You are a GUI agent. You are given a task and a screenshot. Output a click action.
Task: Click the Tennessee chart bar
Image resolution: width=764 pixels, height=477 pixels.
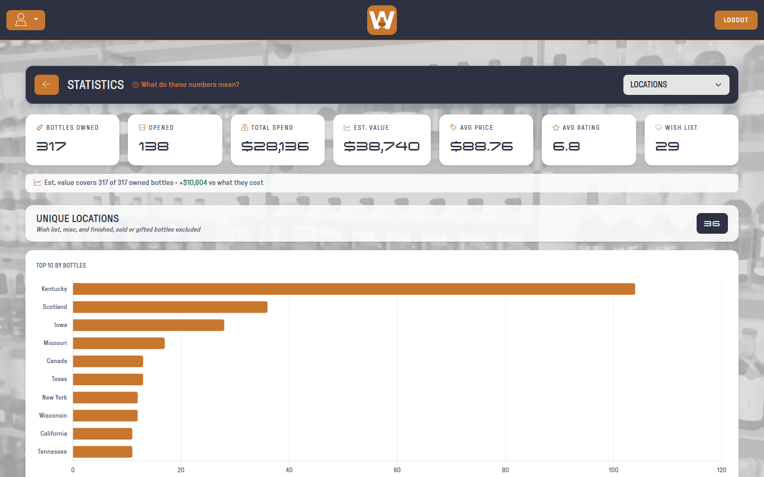[102, 452]
